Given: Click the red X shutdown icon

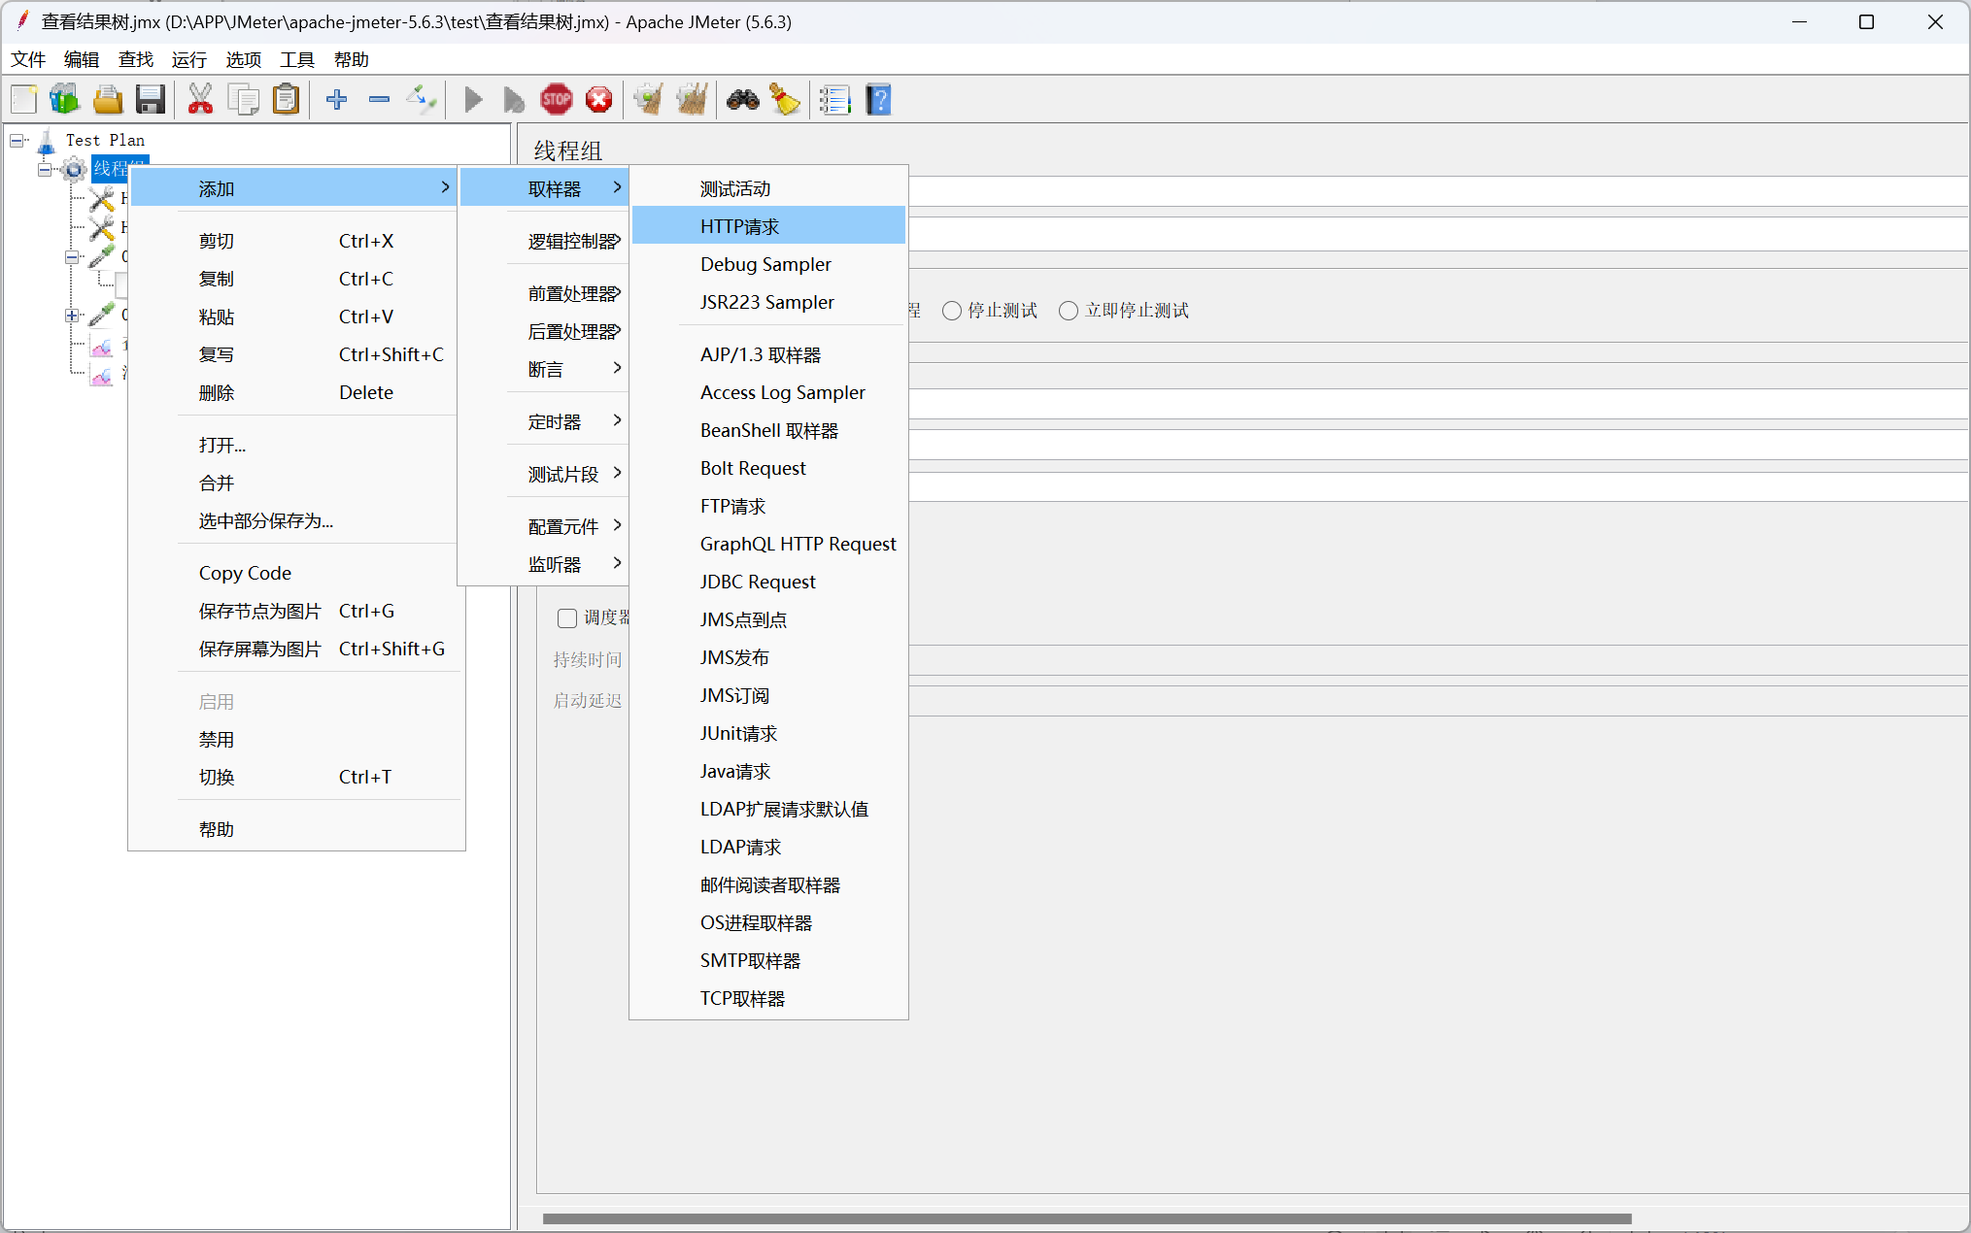Looking at the screenshot, I should tap(599, 99).
